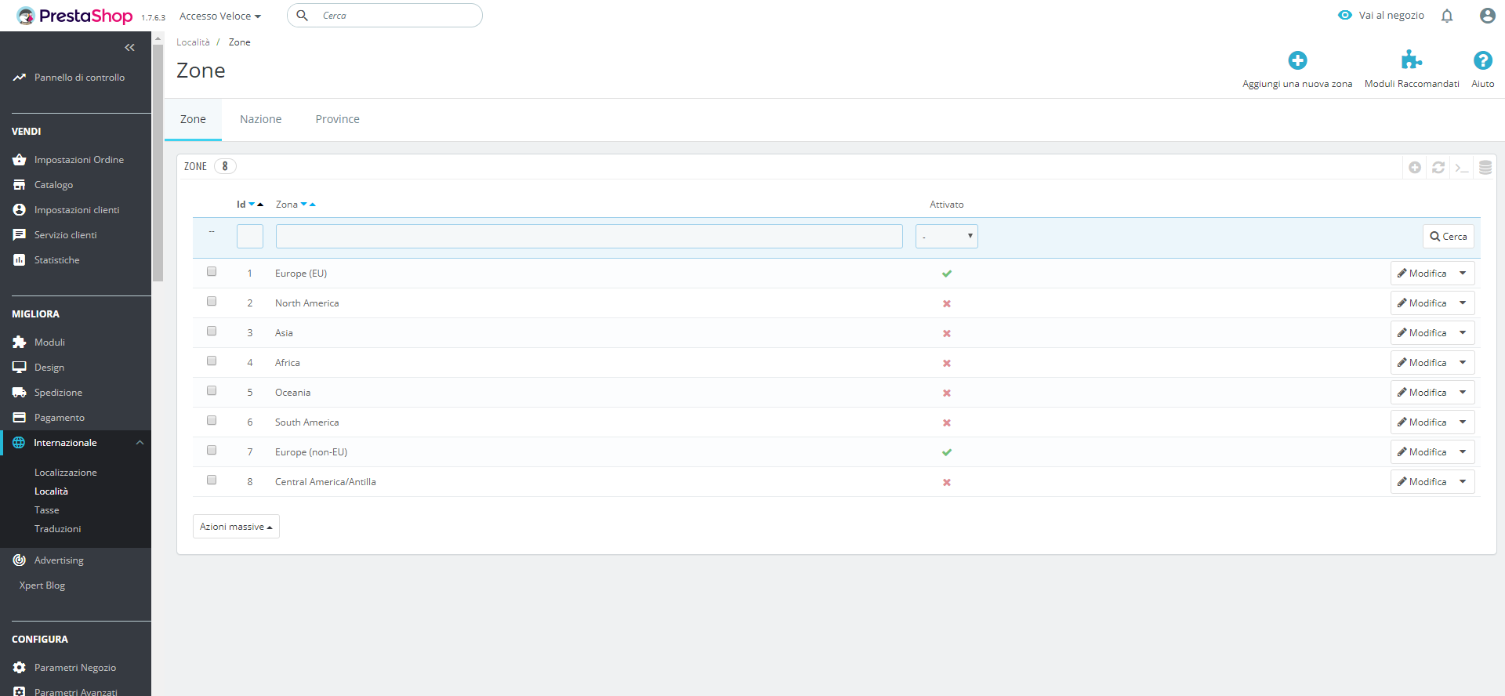This screenshot has width=1505, height=696.
Task: Collapse the Internazionale menu chevron
Action: pos(140,443)
